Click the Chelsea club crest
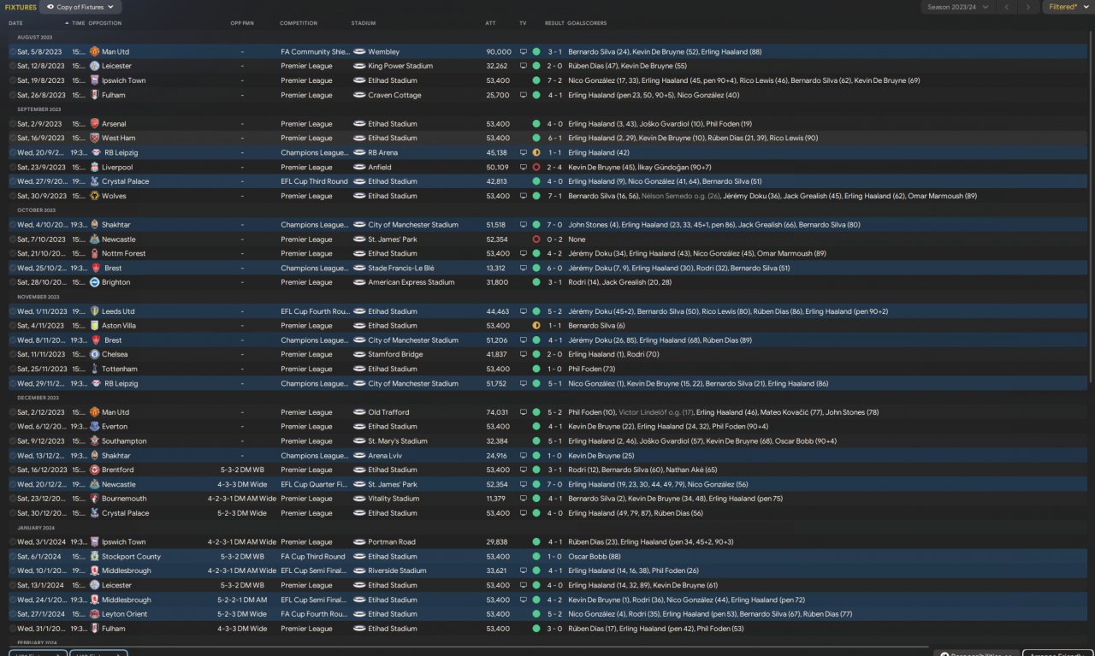The image size is (1095, 656). [94, 354]
